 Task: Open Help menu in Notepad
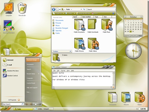click(x=72, y=71)
